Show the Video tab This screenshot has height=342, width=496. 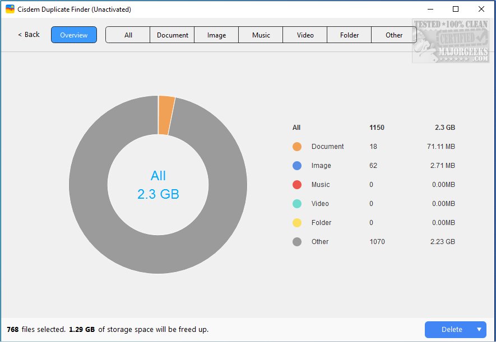pyautogui.click(x=305, y=35)
